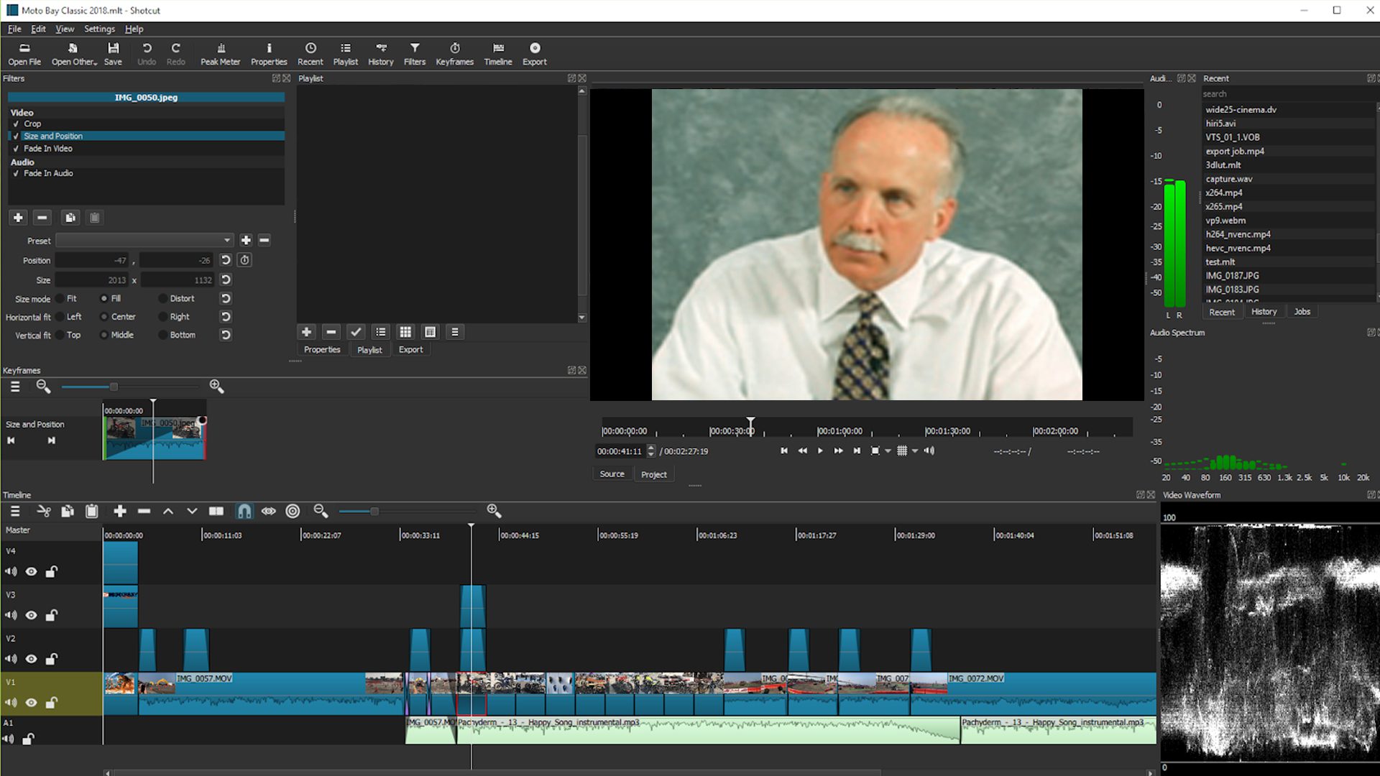Switch to the Jobs tab
Image resolution: width=1380 pixels, height=776 pixels.
[1302, 311]
